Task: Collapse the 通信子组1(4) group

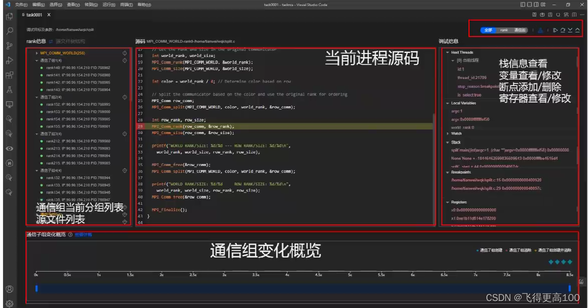Action: (x=37, y=60)
